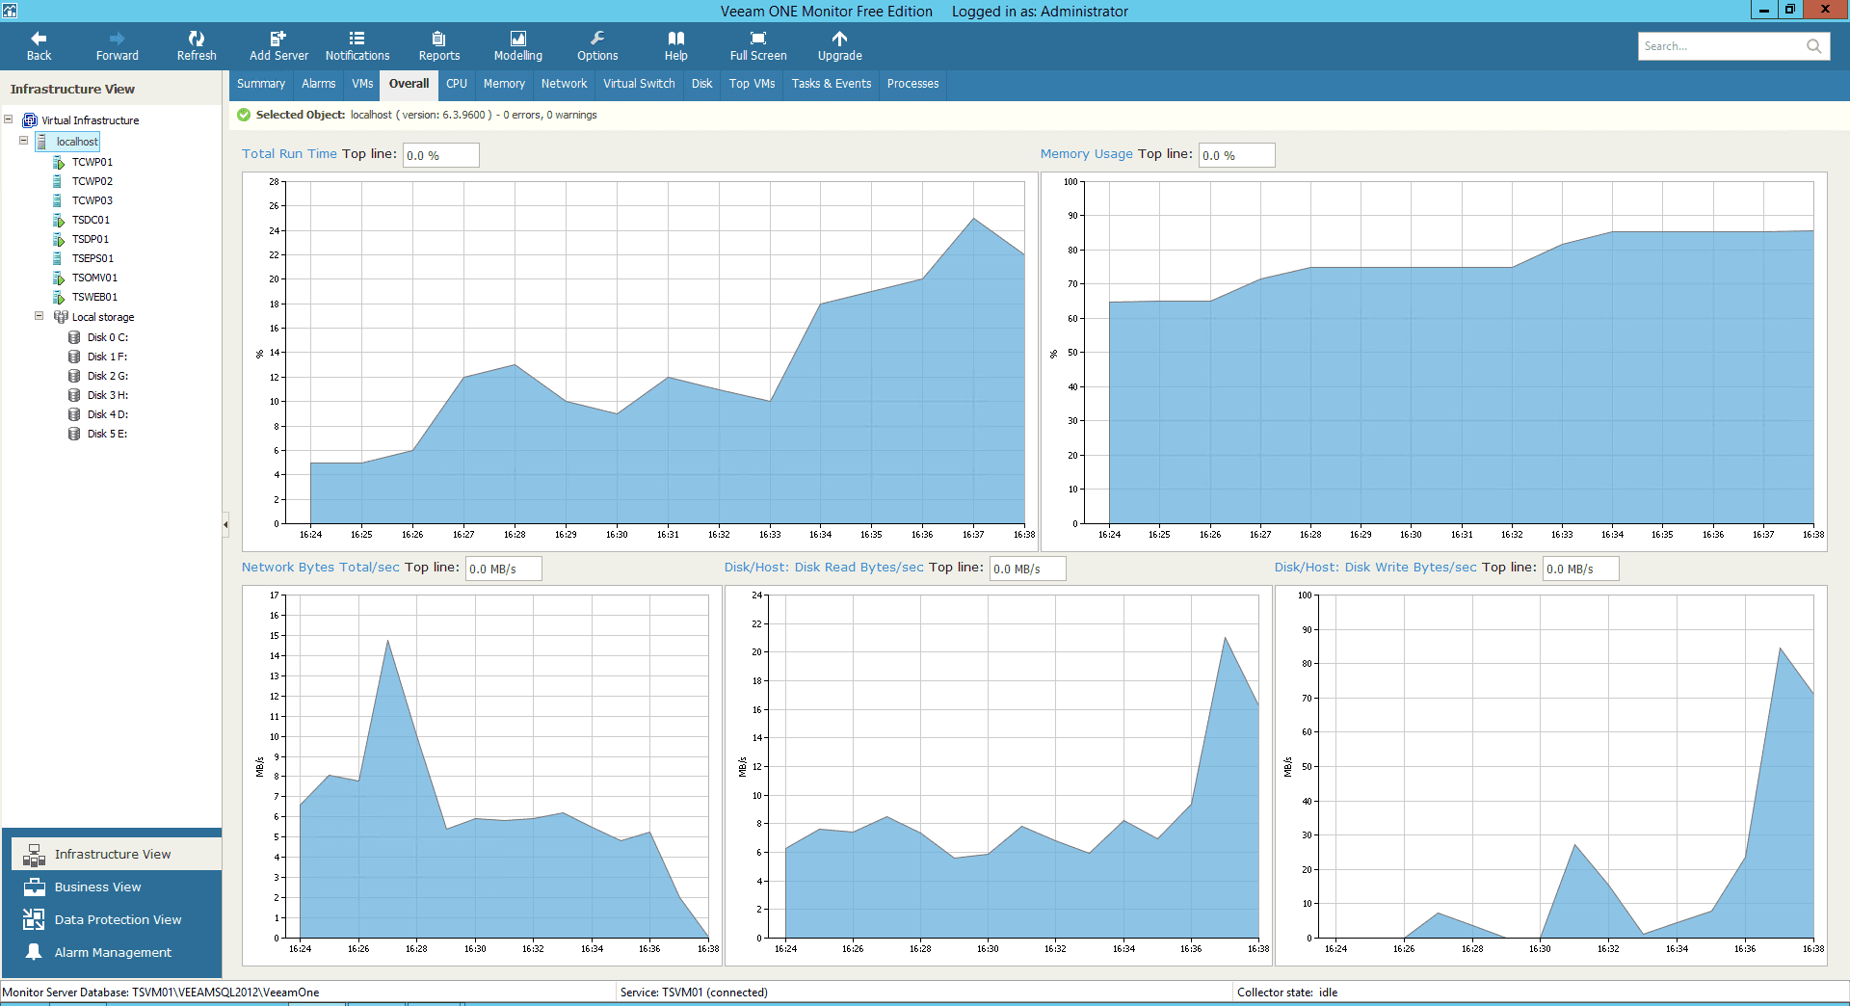
Task: Click the Memory Usage top line field
Action: tap(1236, 155)
